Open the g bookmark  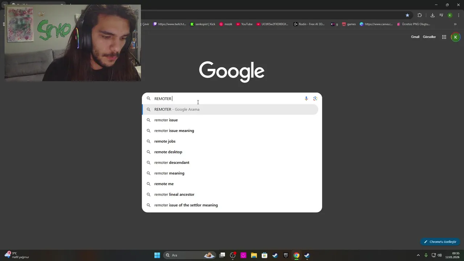click(334, 24)
